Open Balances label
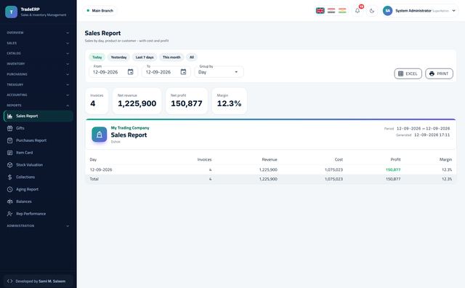Screen dimensions: 465x288 [x=24, y=201]
